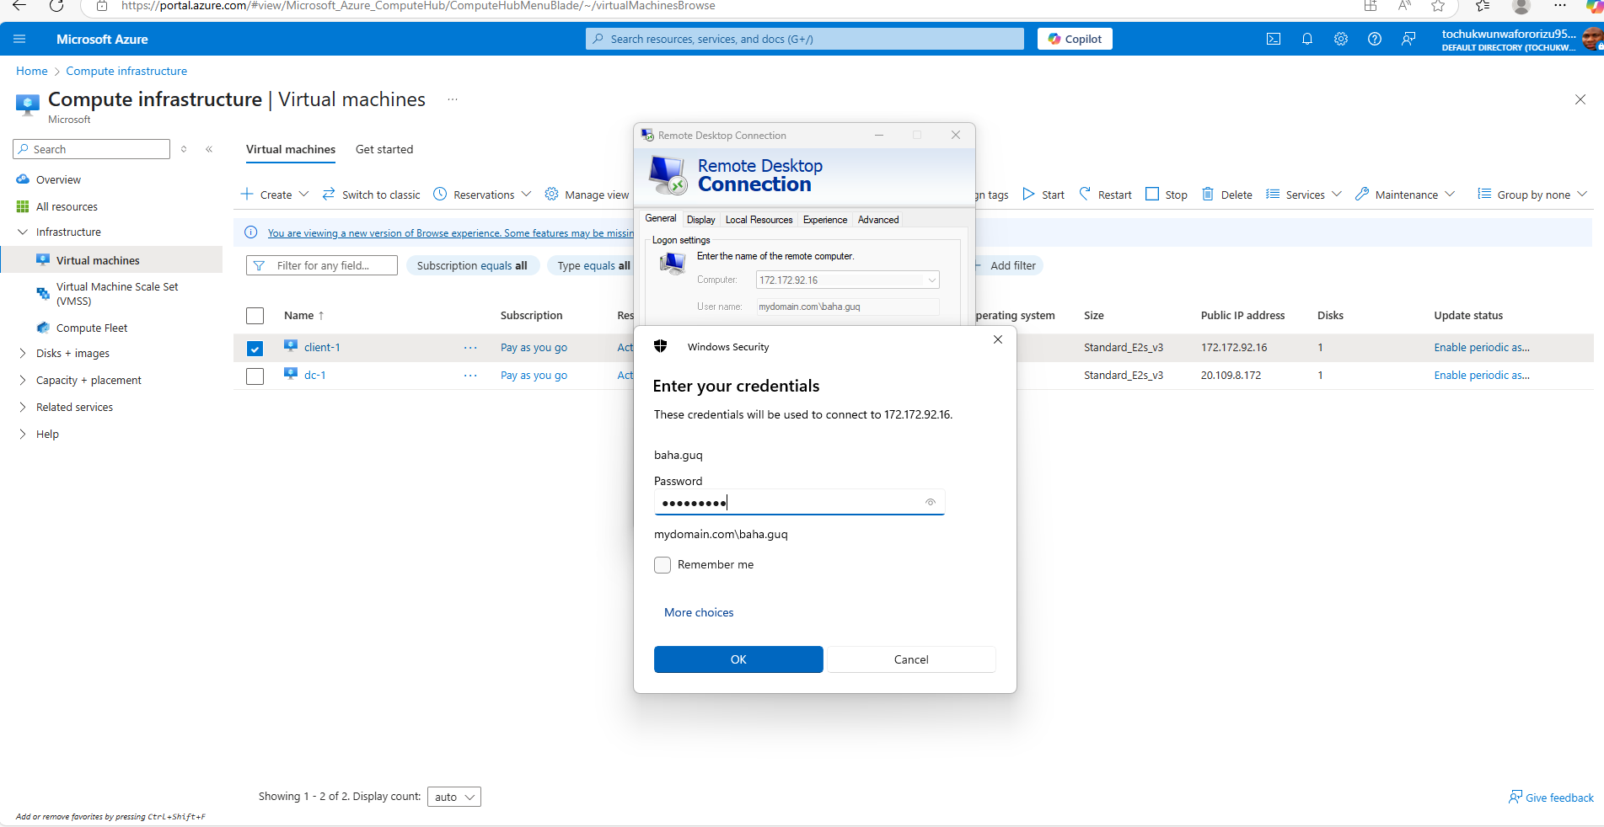The image size is (1604, 827).
Task: Check the Remember me checkbox
Action: (x=663, y=565)
